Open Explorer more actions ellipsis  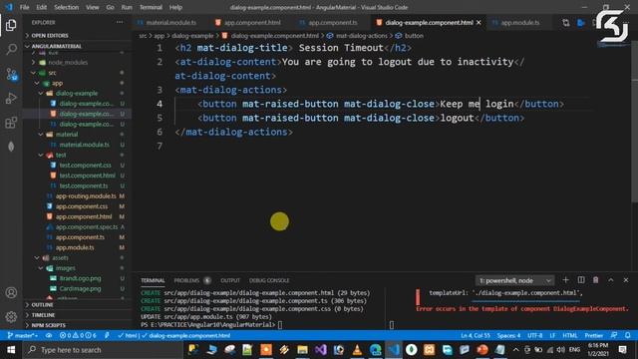coord(120,22)
